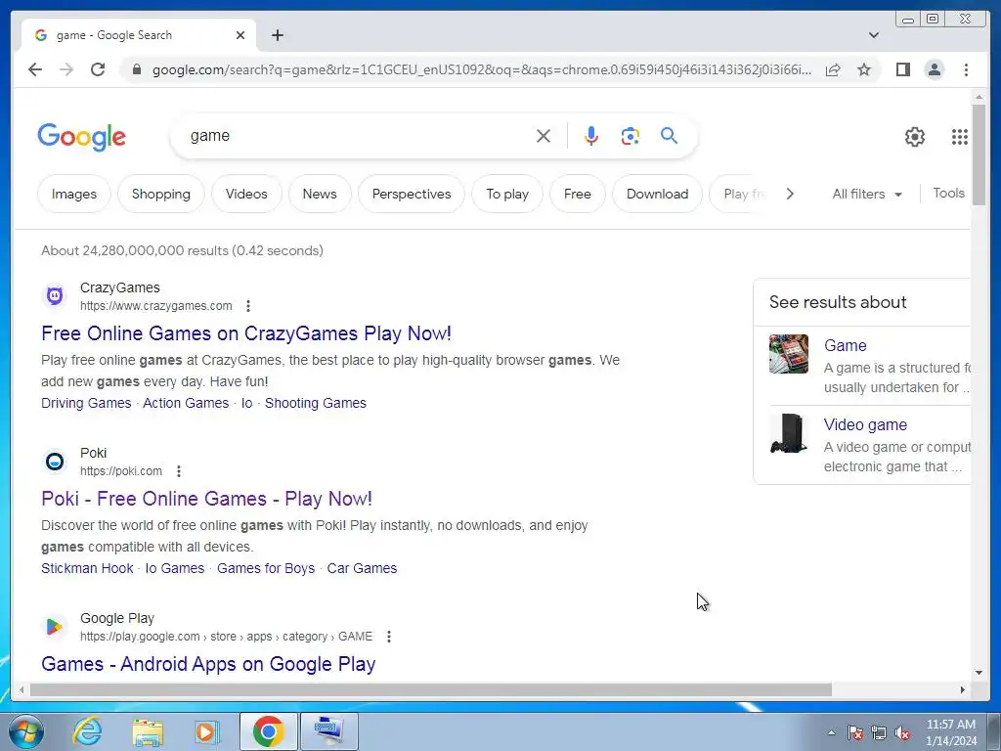Open the Car Games sitelink

(x=362, y=568)
